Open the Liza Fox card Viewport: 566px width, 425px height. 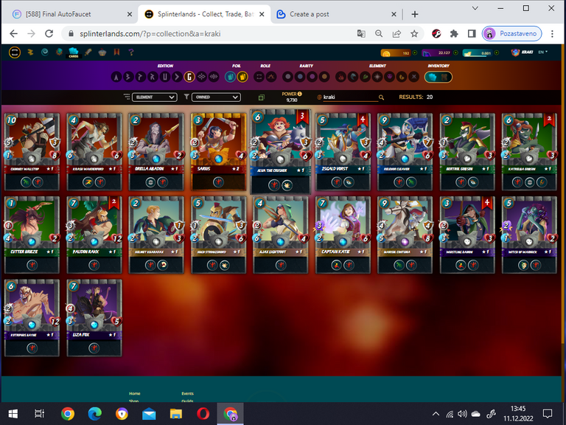94,318
